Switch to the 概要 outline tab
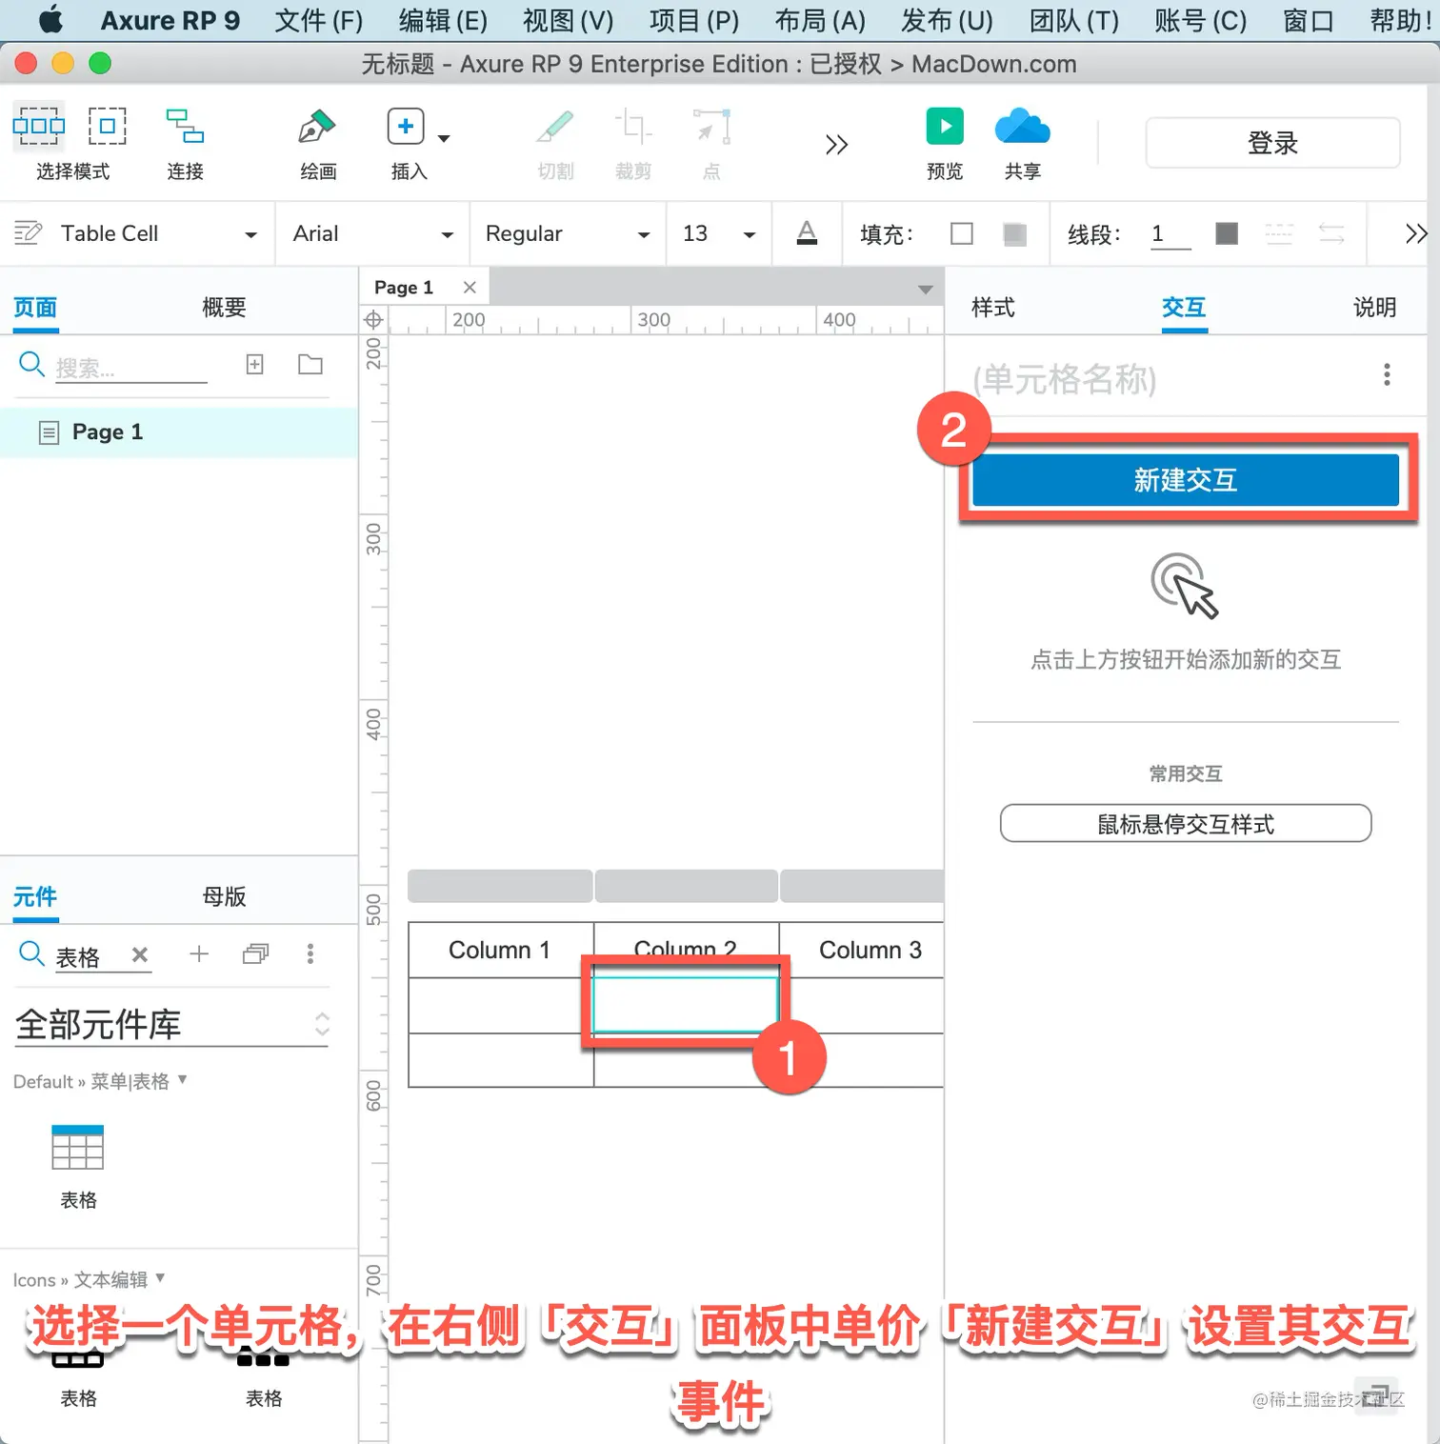This screenshot has width=1440, height=1444. [224, 308]
